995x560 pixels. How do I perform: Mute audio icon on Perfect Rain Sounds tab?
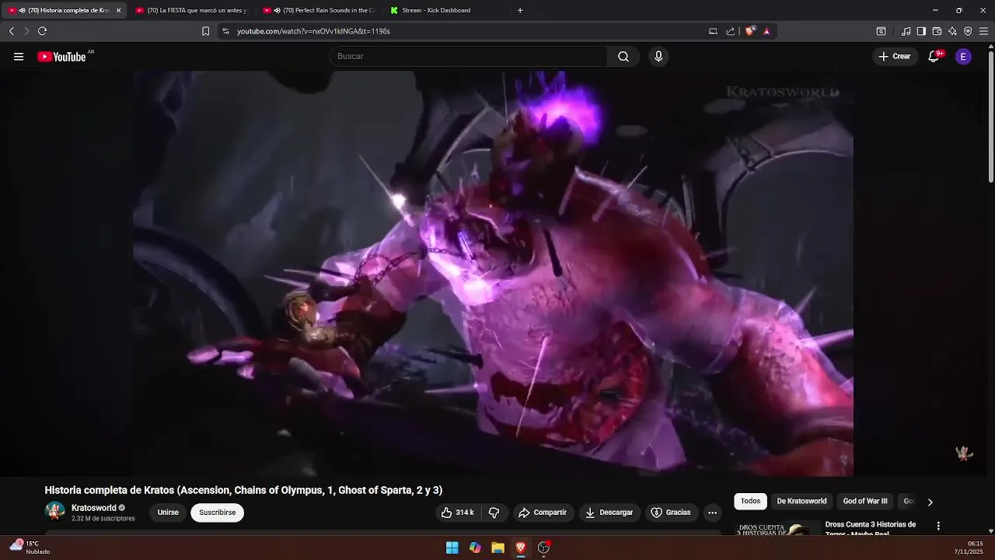pyautogui.click(x=277, y=10)
